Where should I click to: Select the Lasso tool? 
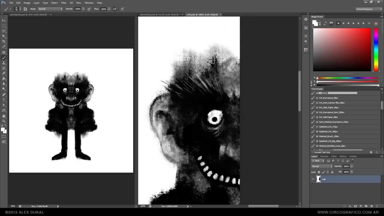[4, 31]
